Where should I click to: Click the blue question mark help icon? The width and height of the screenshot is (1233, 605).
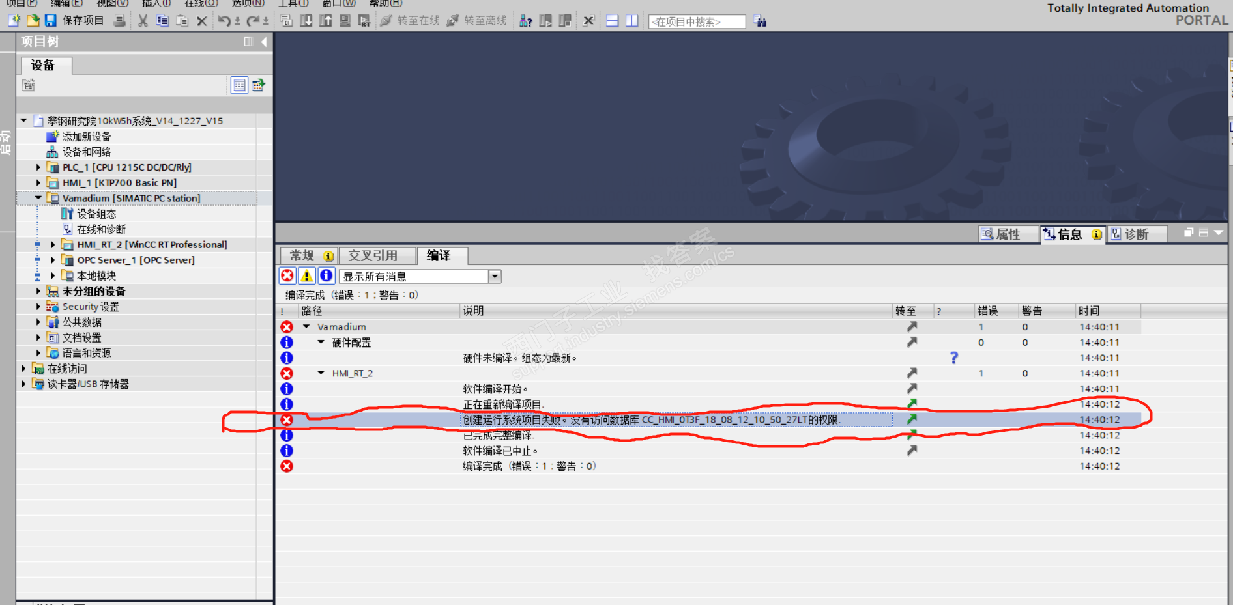point(954,358)
